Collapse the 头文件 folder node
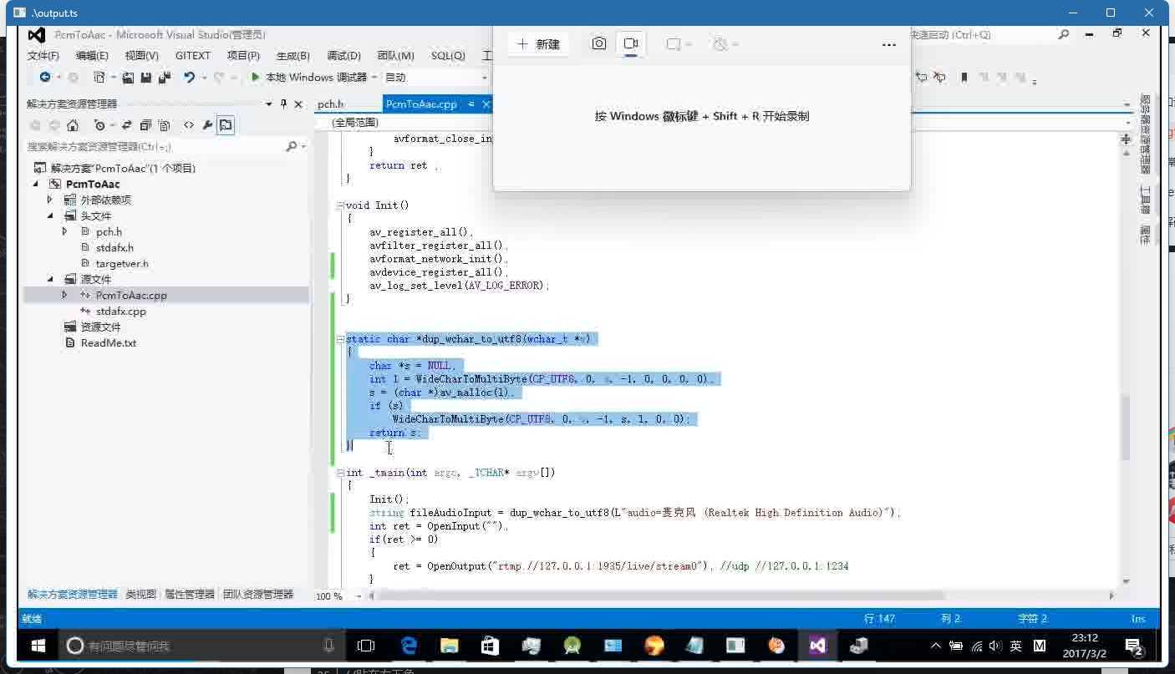Screen dimensions: 1175x674 point(50,216)
